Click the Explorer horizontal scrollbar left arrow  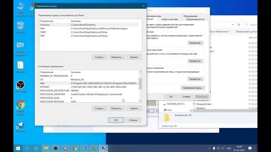(x=191, y=111)
